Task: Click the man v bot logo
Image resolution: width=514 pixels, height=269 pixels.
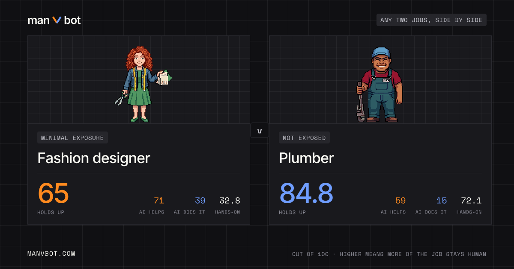Action: tap(54, 20)
